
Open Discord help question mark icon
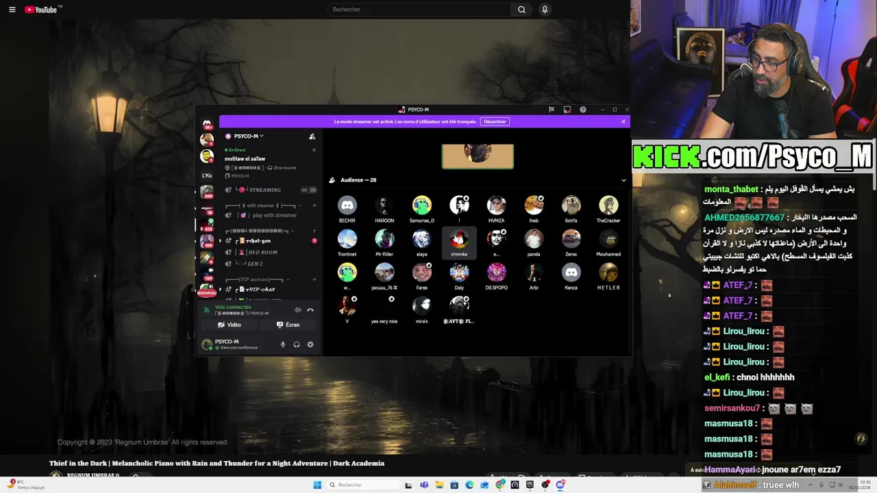pos(583,110)
